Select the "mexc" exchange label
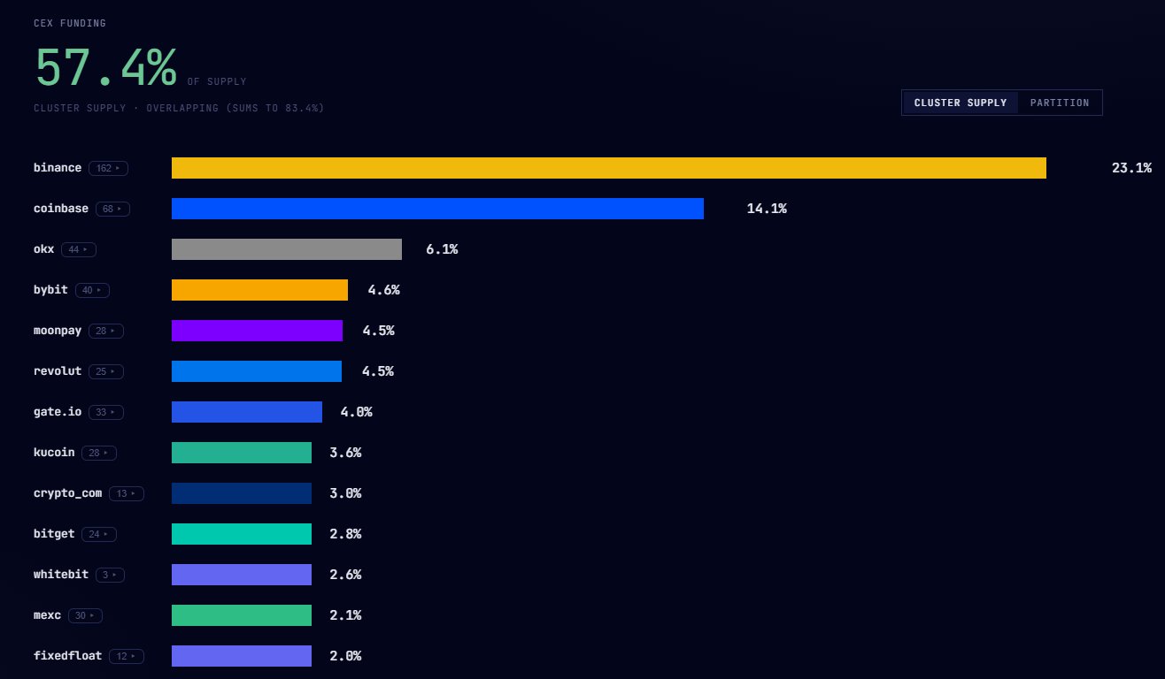The image size is (1165, 679). tap(48, 615)
